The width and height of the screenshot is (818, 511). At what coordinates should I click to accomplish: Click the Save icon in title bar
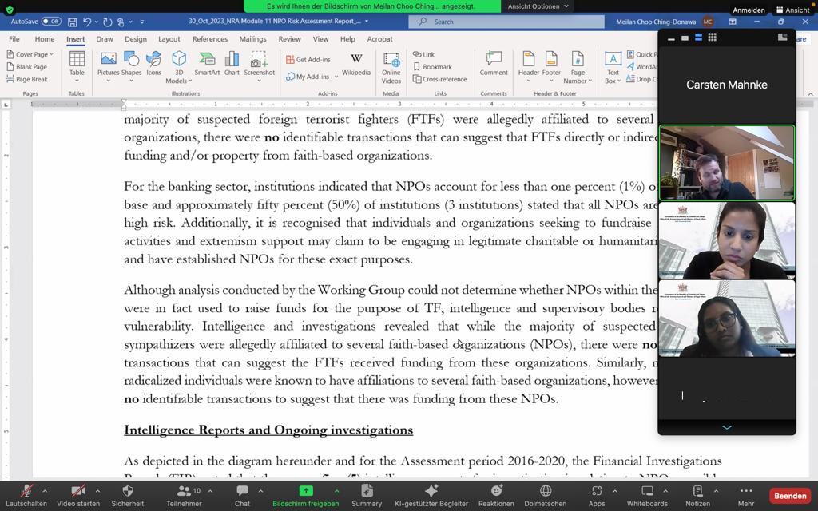click(73, 22)
